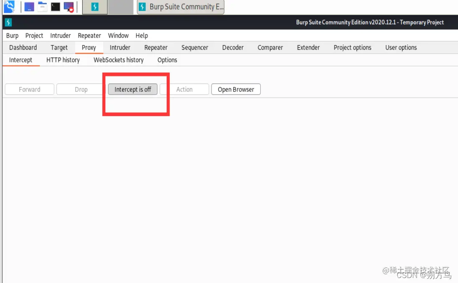Open the Burp menu
This screenshot has width=458, height=283.
(x=12, y=35)
